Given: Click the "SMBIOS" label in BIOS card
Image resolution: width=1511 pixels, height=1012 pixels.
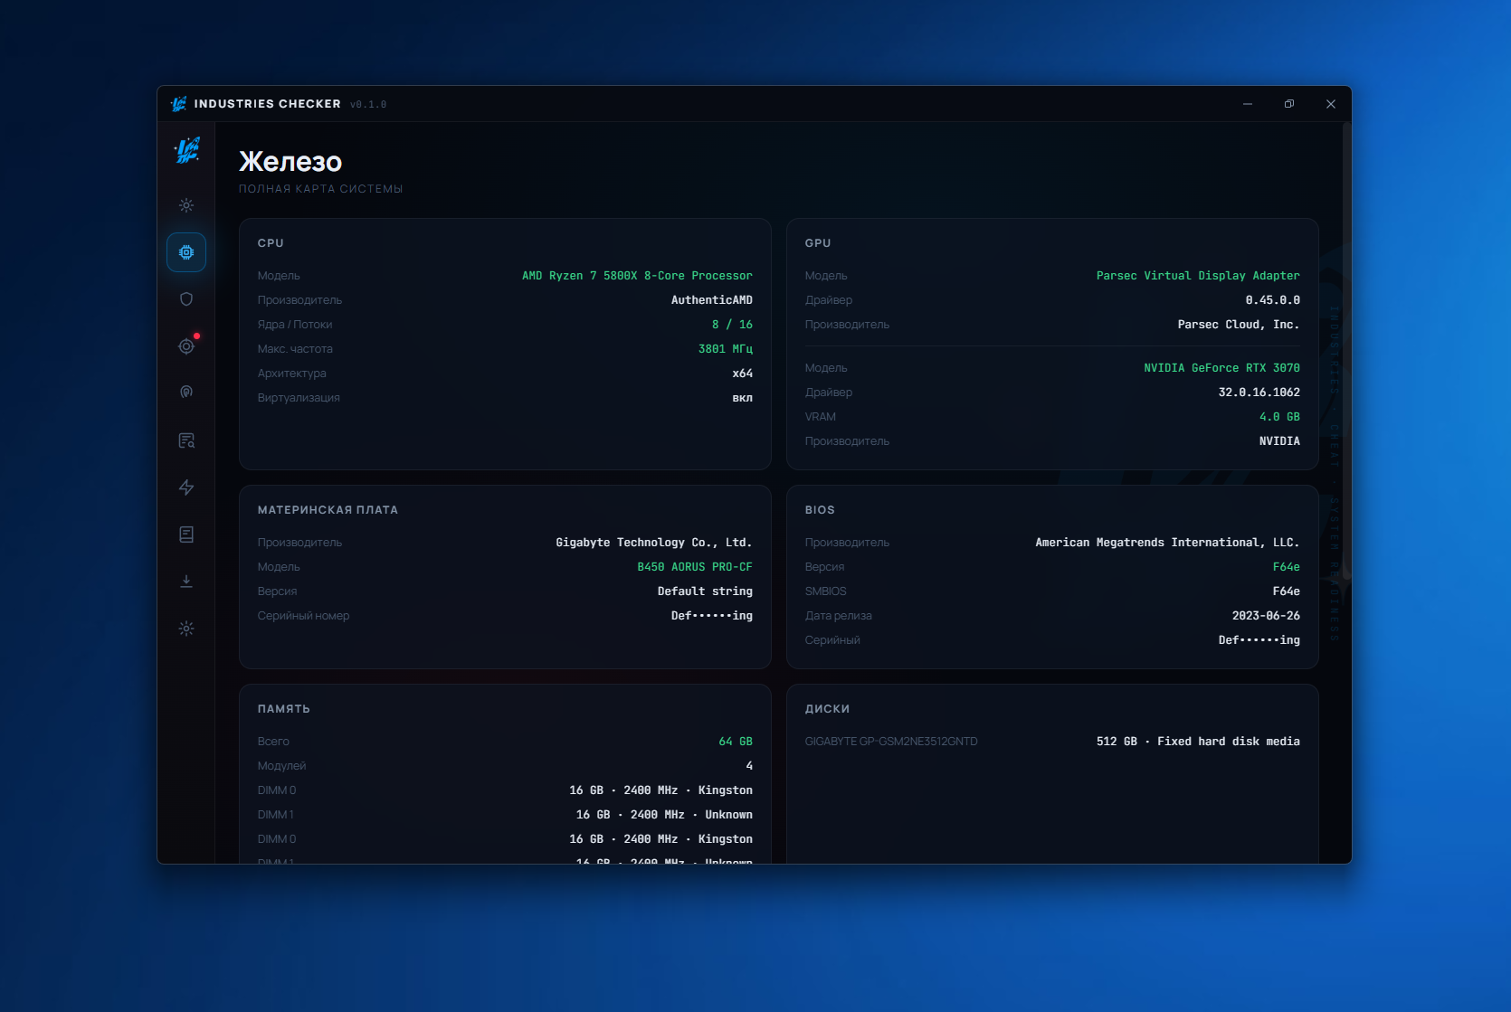Looking at the screenshot, I should click(x=826, y=591).
